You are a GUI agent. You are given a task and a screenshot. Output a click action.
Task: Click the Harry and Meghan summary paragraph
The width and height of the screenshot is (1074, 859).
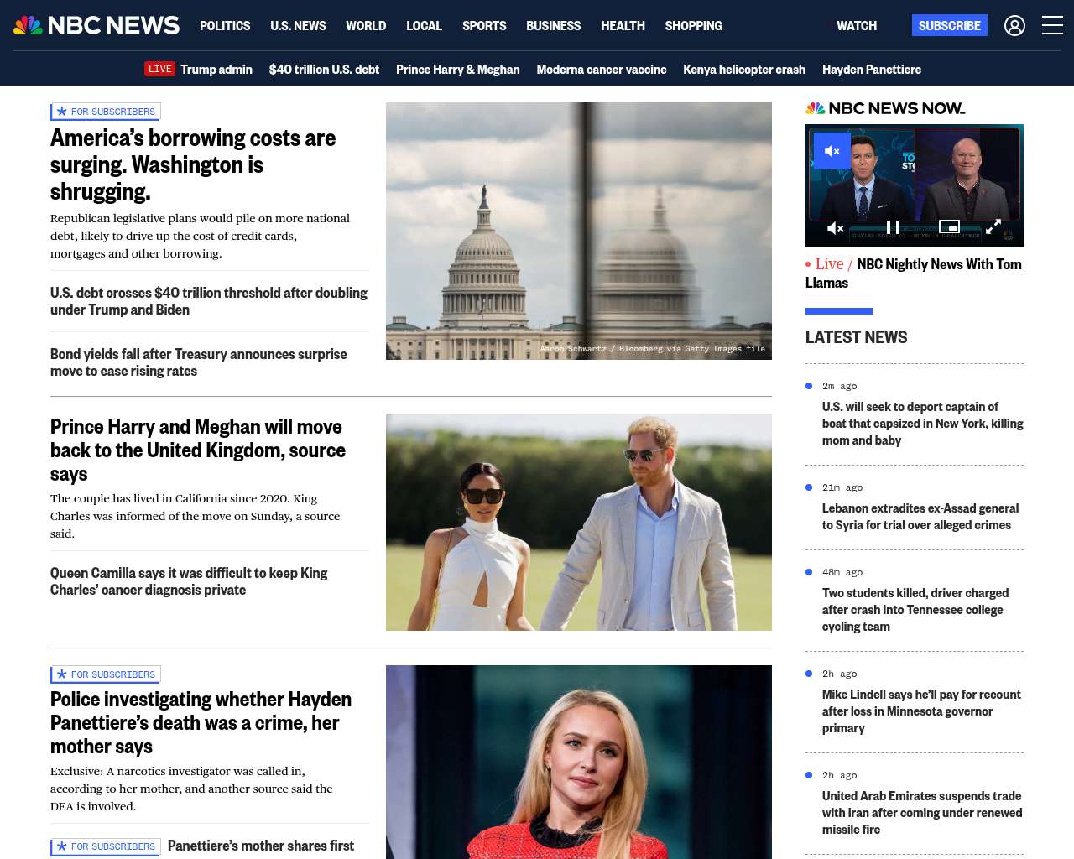[195, 516]
